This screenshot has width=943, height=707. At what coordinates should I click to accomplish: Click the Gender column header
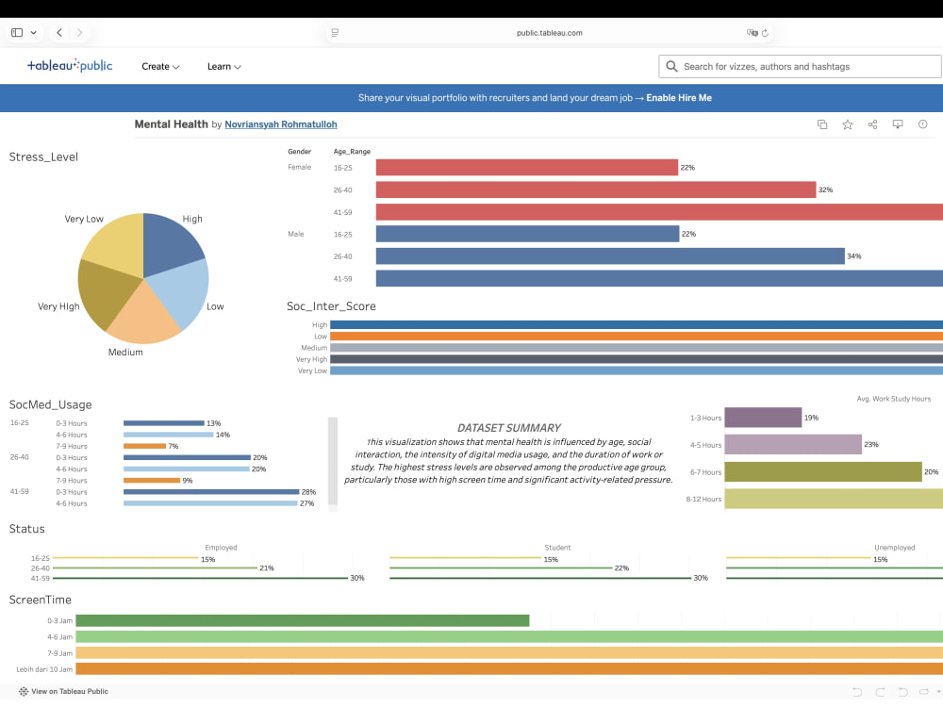click(299, 152)
